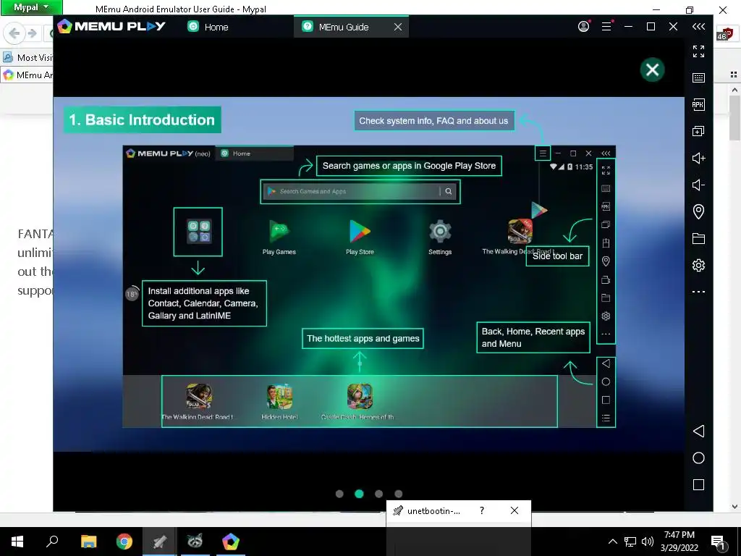Go back in the Mypal browser
The height and width of the screenshot is (556, 741).
tap(14, 33)
